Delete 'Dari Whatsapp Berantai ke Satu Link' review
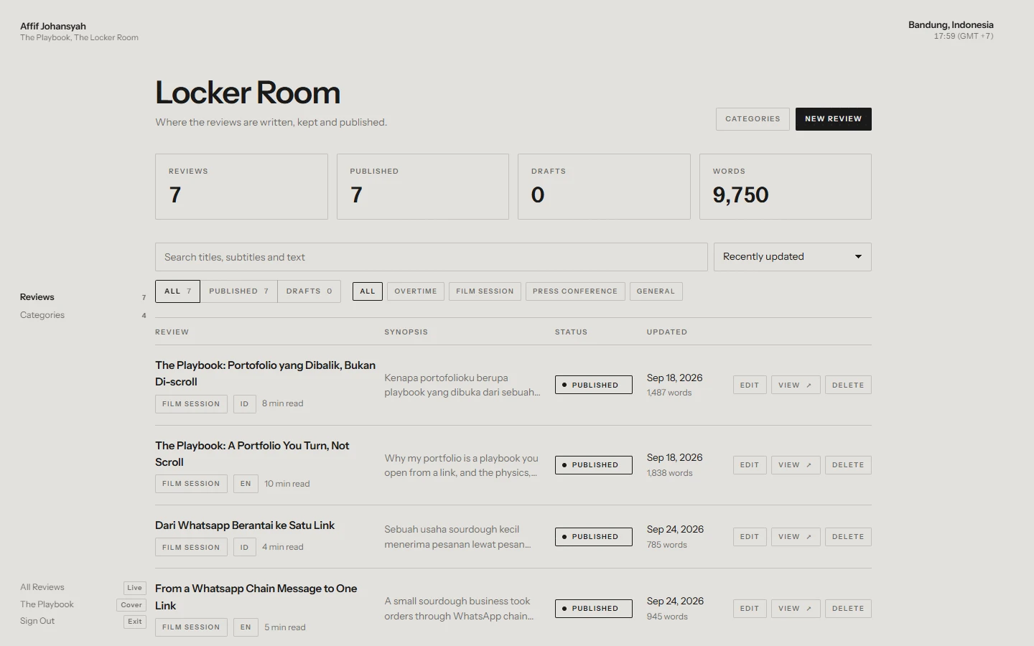This screenshot has height=646, width=1034. [x=848, y=537]
